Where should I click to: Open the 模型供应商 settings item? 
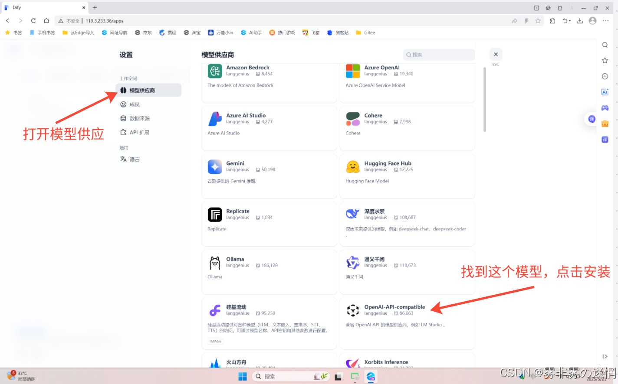(x=148, y=90)
